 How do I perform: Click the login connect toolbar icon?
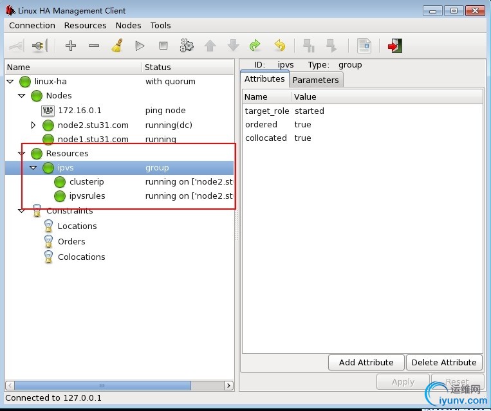point(17,46)
